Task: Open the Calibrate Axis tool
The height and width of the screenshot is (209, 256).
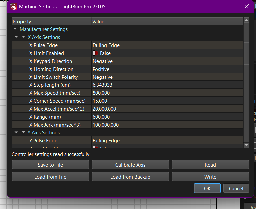Action: [x=130, y=165]
